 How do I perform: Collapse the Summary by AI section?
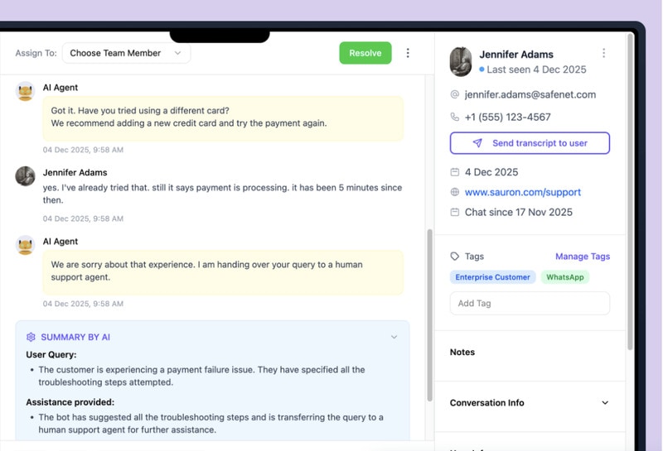pos(394,338)
